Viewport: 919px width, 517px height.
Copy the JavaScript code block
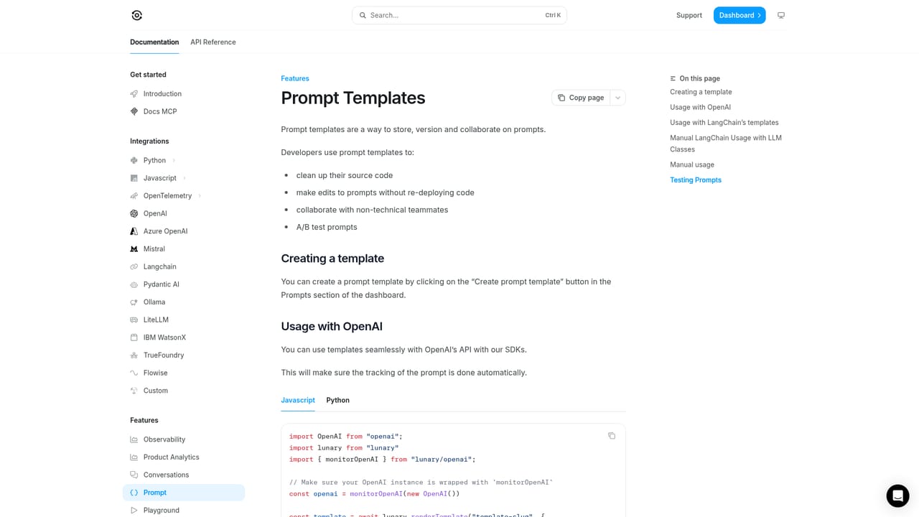[612, 436]
